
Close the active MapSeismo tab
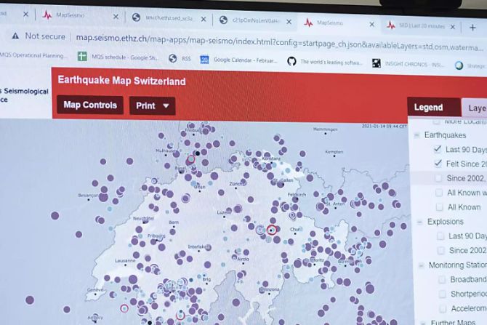(371, 24)
